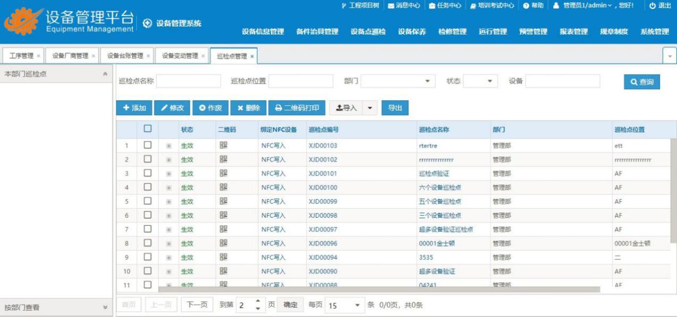
Task: Focus the 巡检点名称 input field
Action: pos(188,81)
